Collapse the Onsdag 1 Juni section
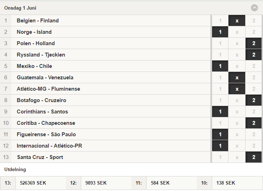The image size is (263, 191). [x=254, y=8]
